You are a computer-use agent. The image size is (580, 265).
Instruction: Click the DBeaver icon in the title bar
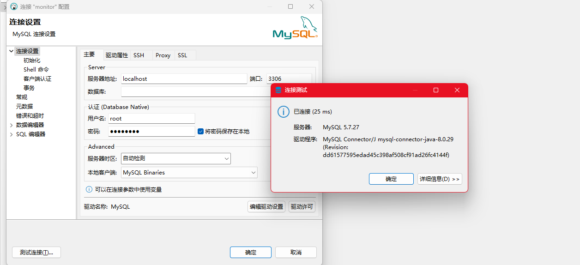tap(14, 7)
